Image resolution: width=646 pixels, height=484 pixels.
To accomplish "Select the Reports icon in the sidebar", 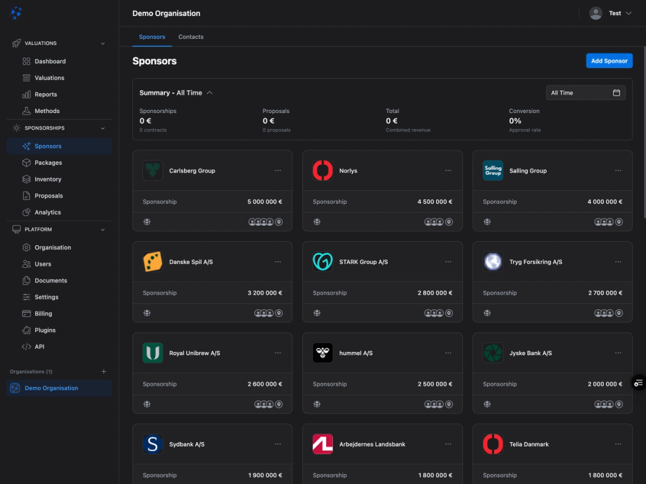I will point(26,94).
